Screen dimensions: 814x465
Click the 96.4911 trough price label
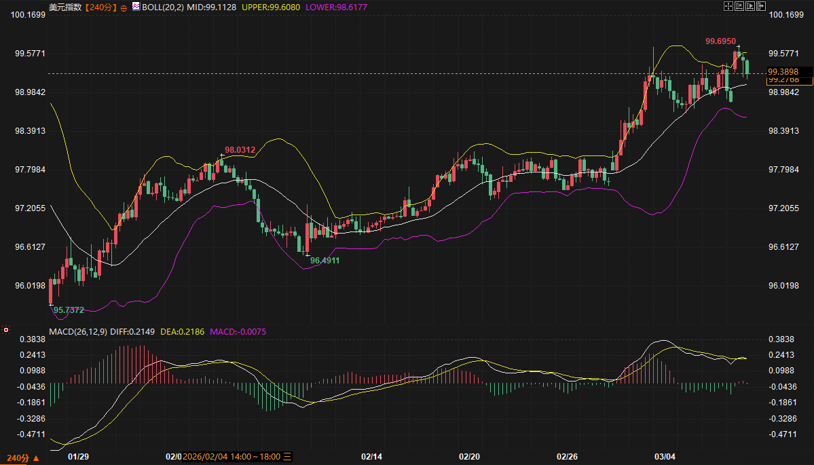click(325, 260)
